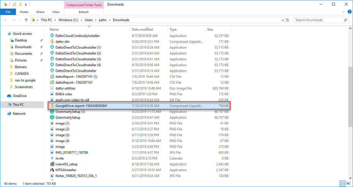Select Compressed Folder Tools contextual tab

point(84,5)
